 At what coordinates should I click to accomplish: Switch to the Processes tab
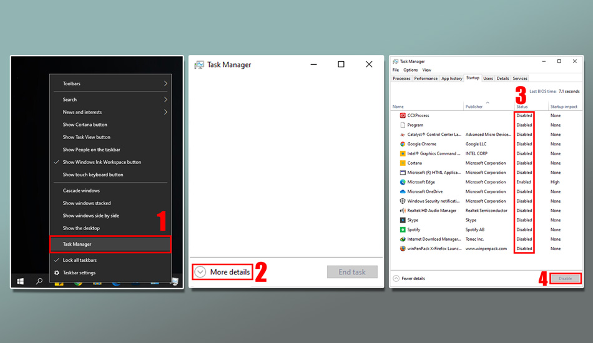401,78
